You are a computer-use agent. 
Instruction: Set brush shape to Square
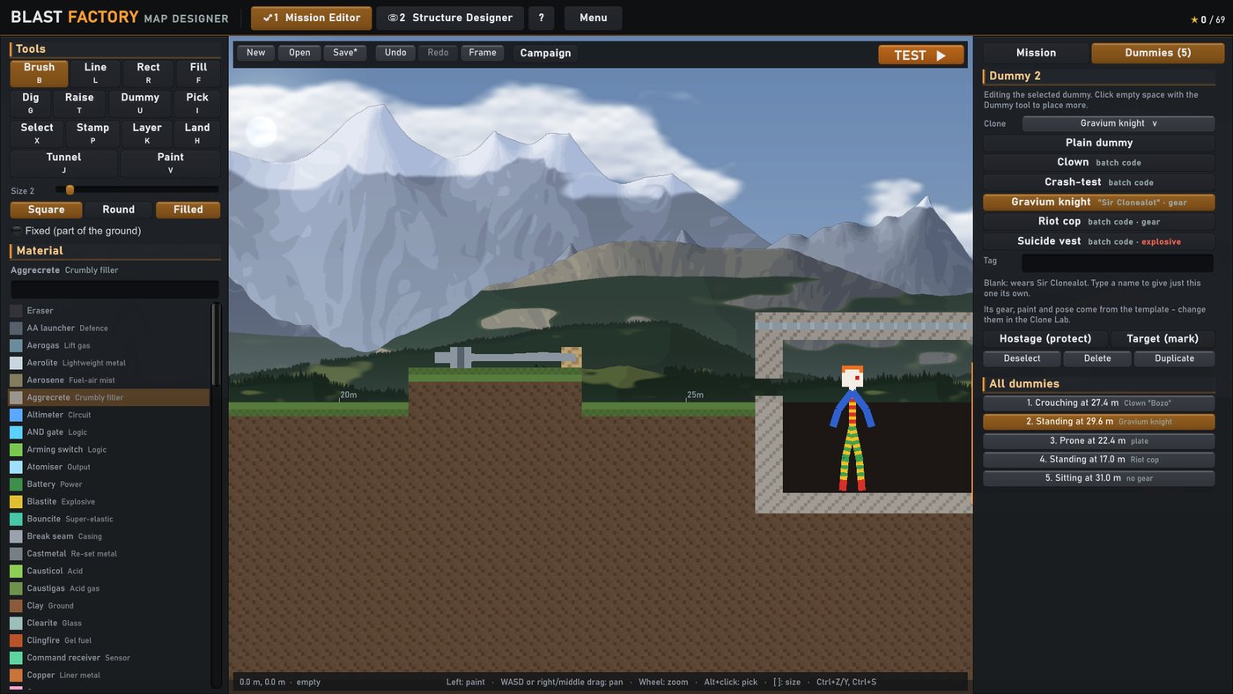tap(46, 210)
